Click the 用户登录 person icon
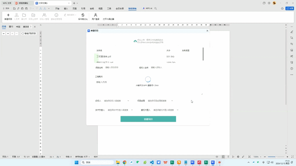The image size is (296, 166). [95, 15]
